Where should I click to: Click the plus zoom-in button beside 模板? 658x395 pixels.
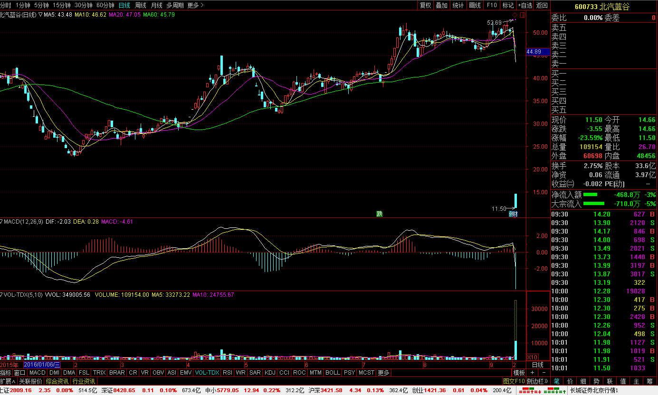[534, 373]
